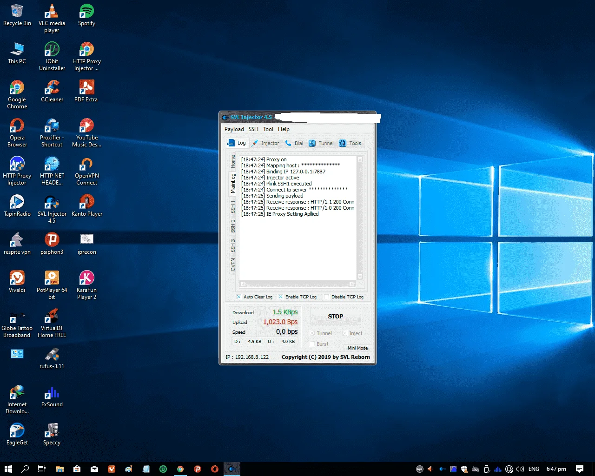Open File Explorer from the taskbar
The height and width of the screenshot is (476, 595).
[x=59, y=469]
